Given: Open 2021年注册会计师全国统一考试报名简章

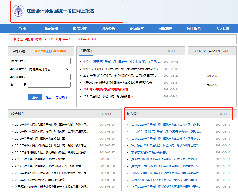Looking at the screenshot, I should pyautogui.click(x=108, y=96).
